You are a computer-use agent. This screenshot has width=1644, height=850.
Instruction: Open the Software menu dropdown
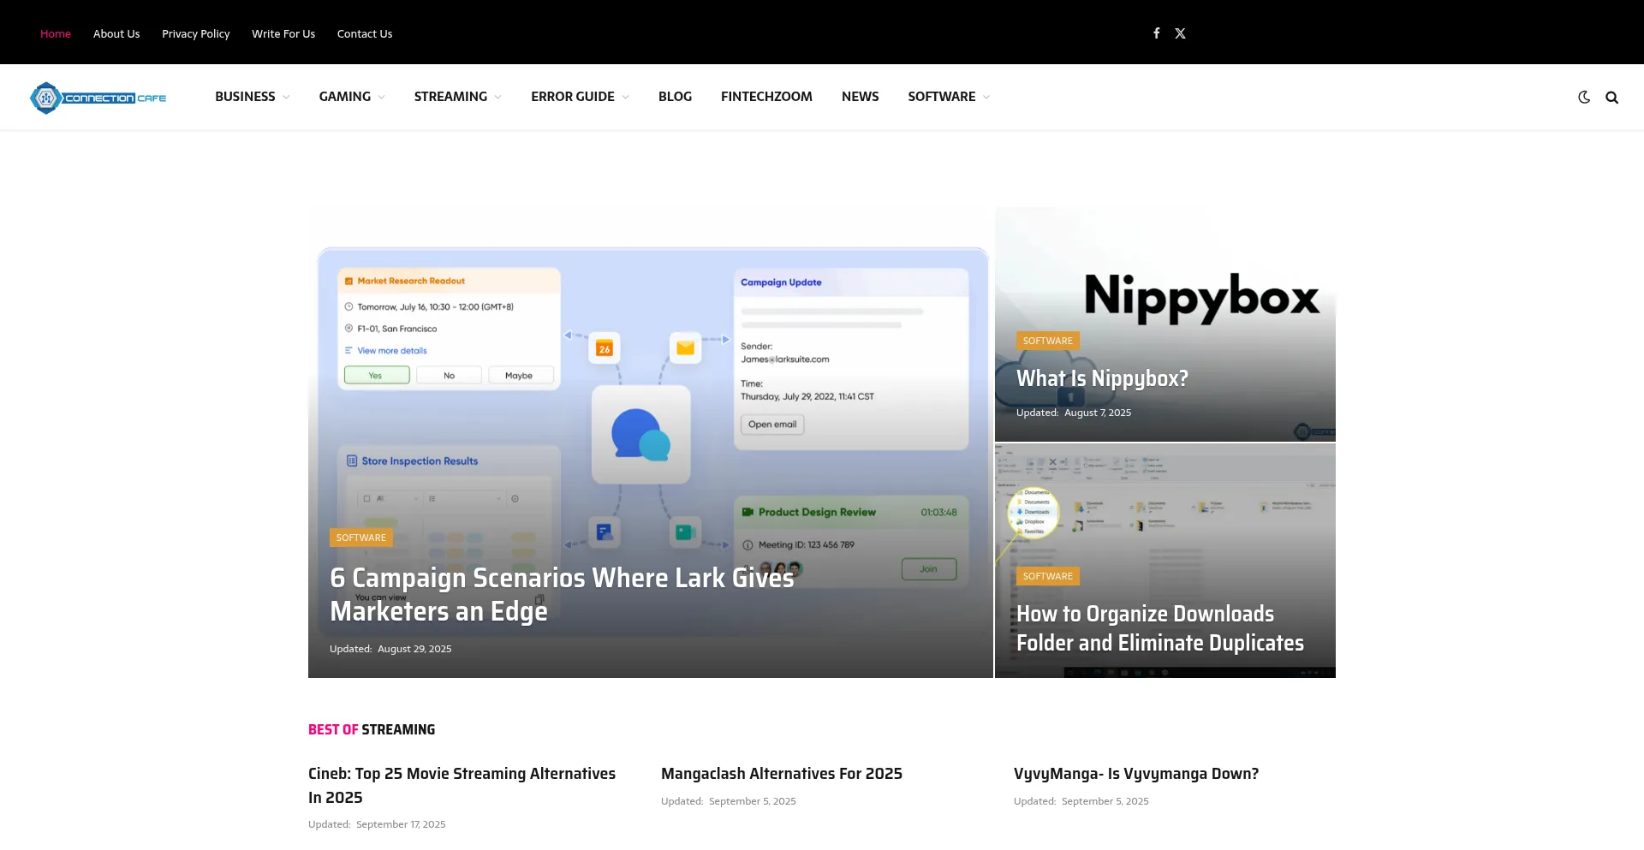pyautogui.click(x=948, y=97)
